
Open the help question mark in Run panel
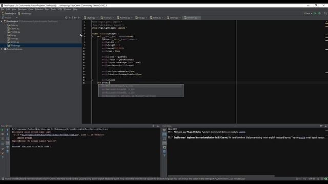point(3,157)
